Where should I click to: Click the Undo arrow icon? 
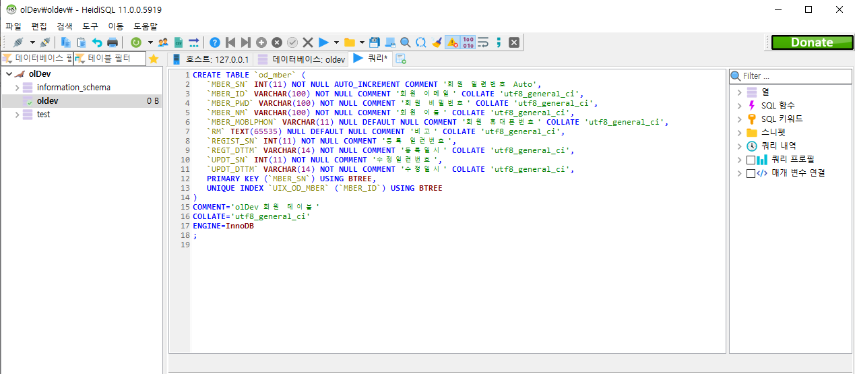coord(97,42)
